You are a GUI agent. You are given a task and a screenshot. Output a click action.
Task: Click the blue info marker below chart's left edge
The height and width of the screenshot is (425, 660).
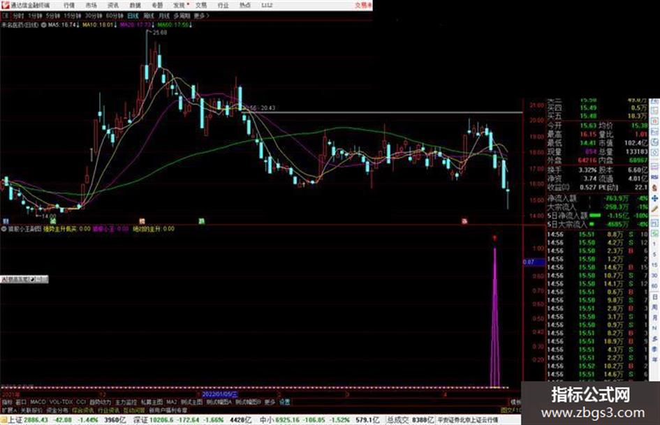(6, 221)
